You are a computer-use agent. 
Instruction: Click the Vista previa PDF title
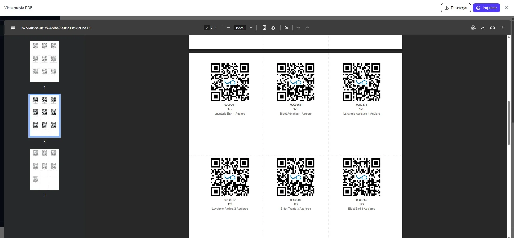point(18,8)
